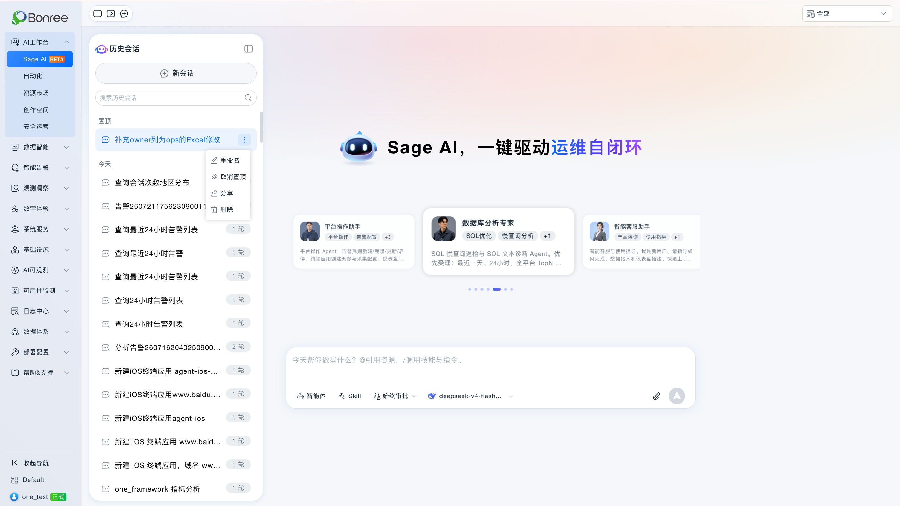
Task: Select the last carousel dot
Action: click(x=511, y=289)
